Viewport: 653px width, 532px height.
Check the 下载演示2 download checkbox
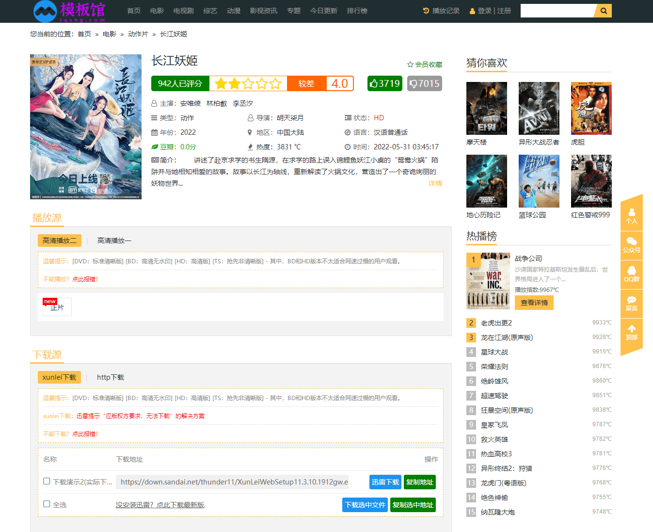[47, 481]
